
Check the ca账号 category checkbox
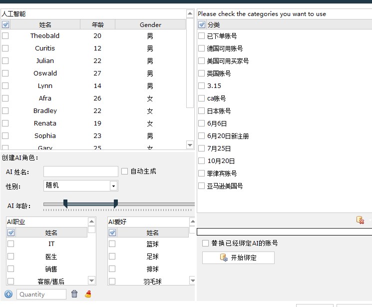click(201, 98)
